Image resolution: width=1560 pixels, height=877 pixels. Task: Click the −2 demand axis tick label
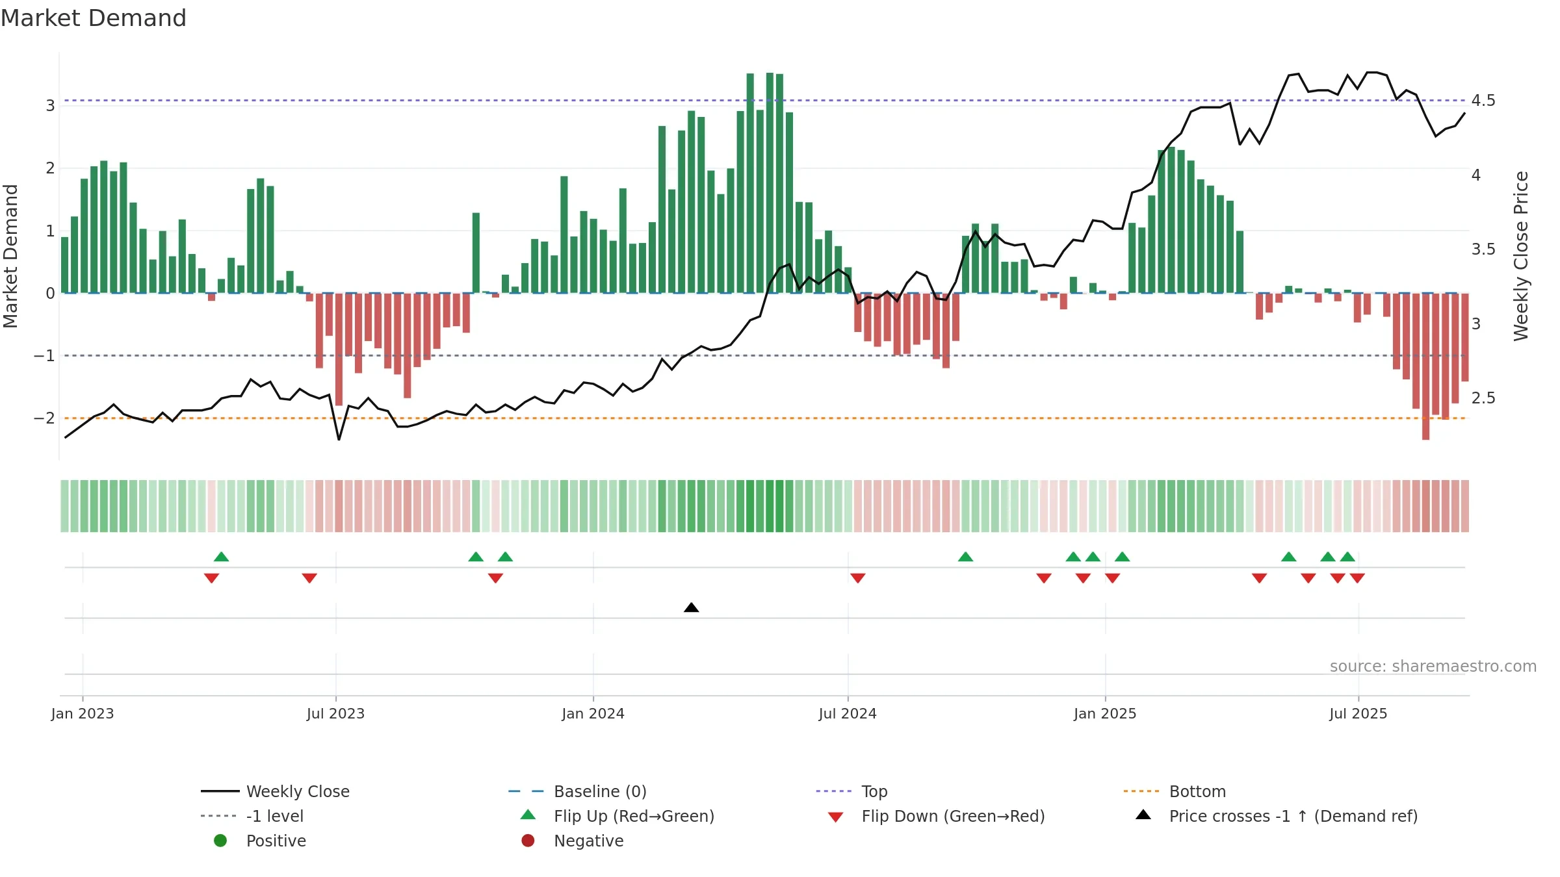pos(44,418)
